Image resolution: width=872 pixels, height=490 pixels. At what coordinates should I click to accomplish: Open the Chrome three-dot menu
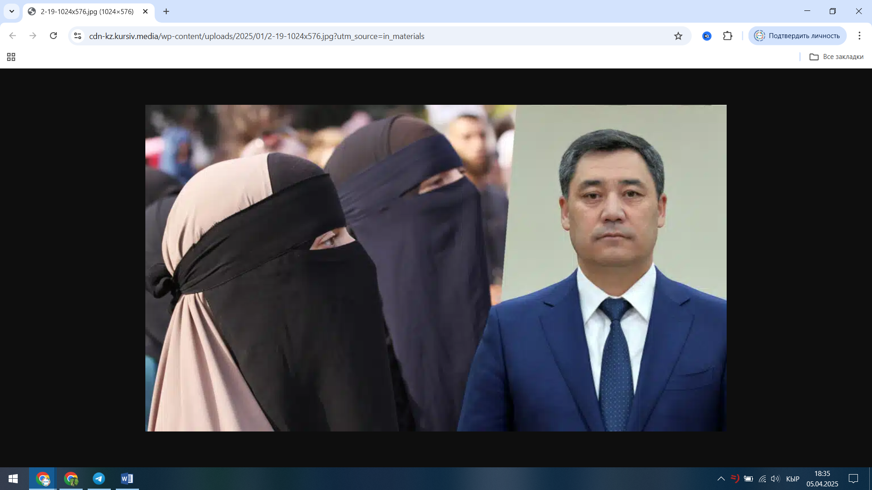(x=859, y=36)
